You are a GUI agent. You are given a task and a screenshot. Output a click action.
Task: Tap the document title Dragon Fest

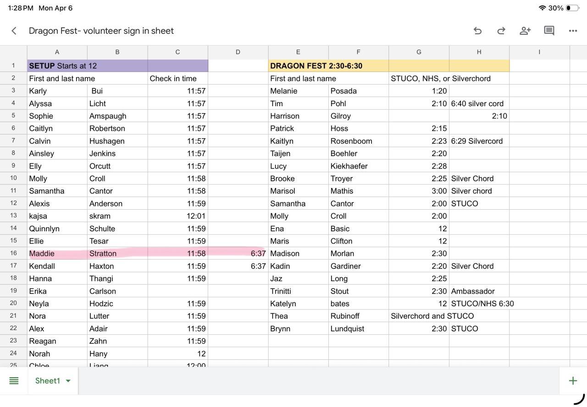[101, 31]
